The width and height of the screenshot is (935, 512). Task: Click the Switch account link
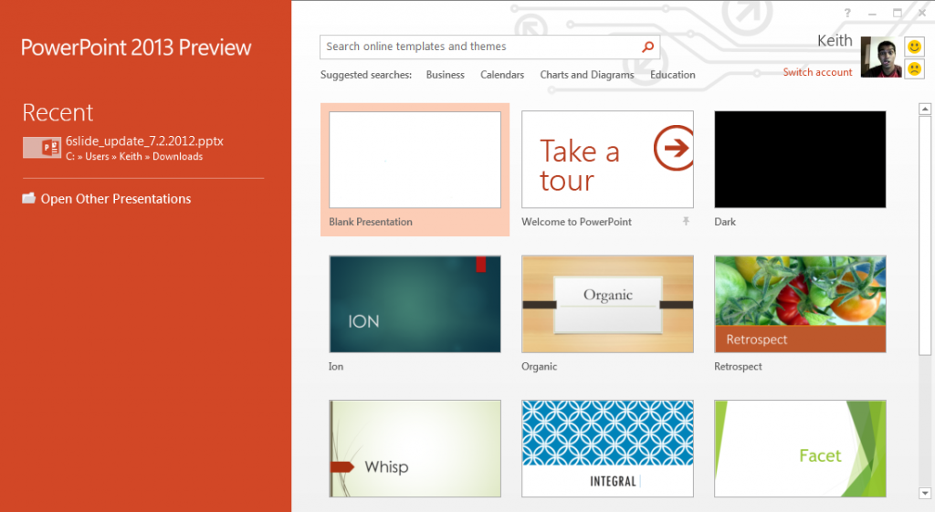[817, 72]
